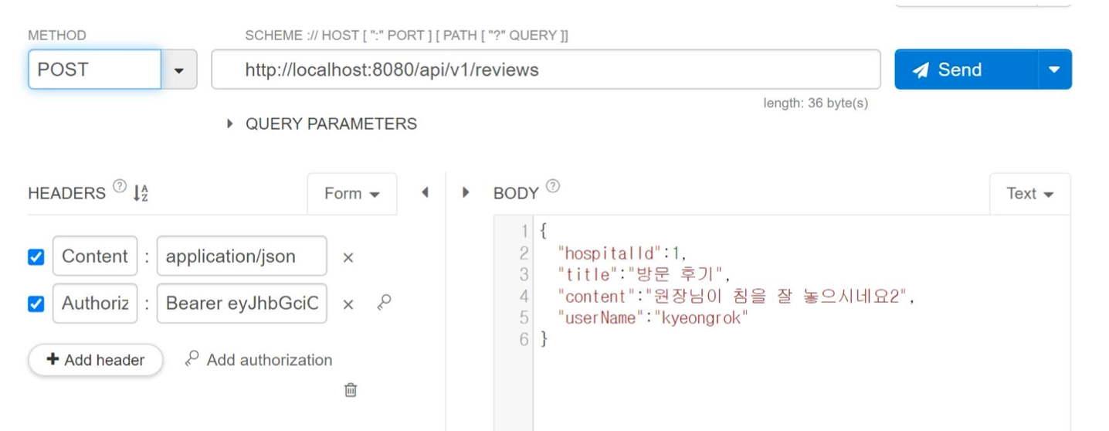Click the request URL input field
The width and height of the screenshot is (1109, 431).
coord(546,70)
